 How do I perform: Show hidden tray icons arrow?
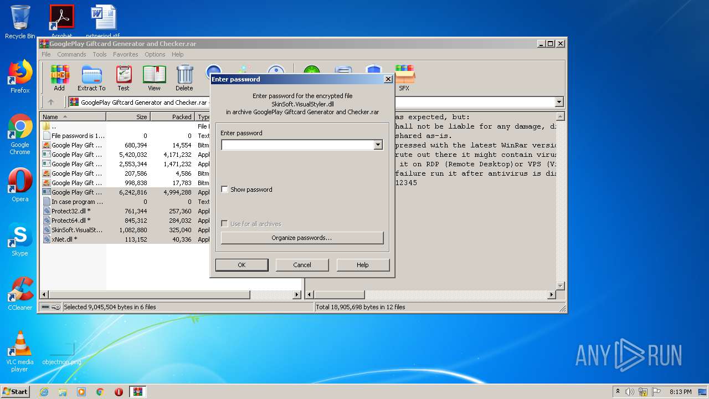(x=618, y=392)
